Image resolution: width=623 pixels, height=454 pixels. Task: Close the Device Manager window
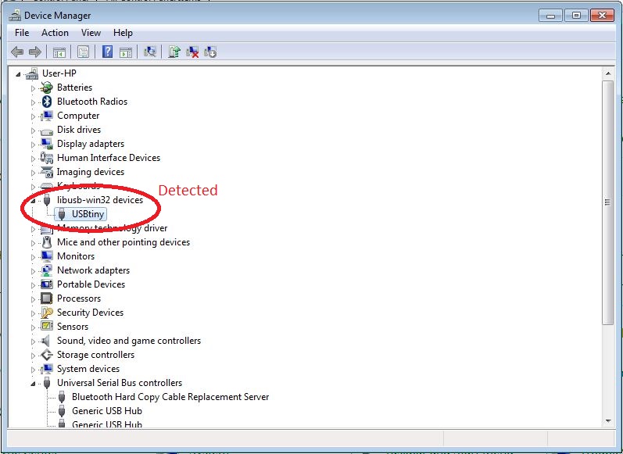point(602,16)
